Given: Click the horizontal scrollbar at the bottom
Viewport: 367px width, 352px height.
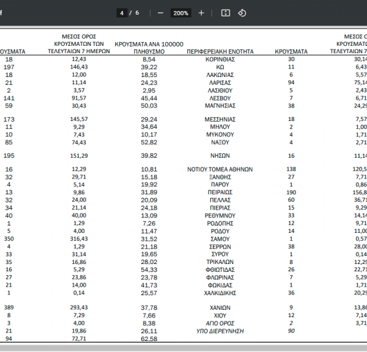Looking at the screenshot, I should coord(183,348).
